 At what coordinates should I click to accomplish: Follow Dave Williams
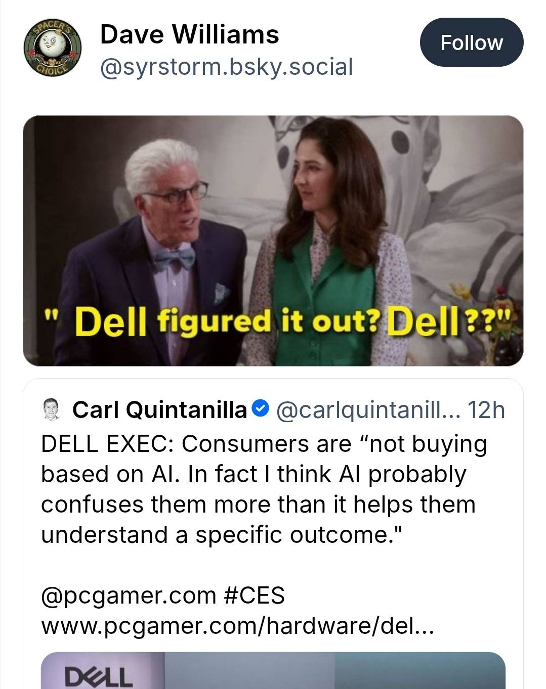[471, 42]
